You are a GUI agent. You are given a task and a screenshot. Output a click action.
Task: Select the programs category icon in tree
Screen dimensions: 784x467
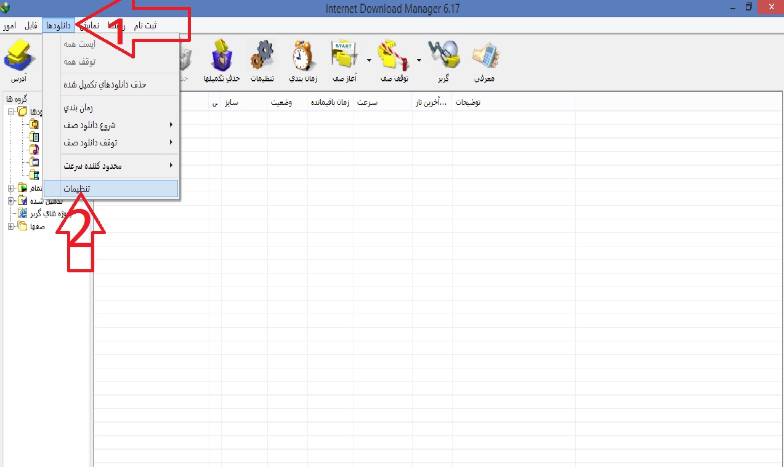click(x=34, y=162)
